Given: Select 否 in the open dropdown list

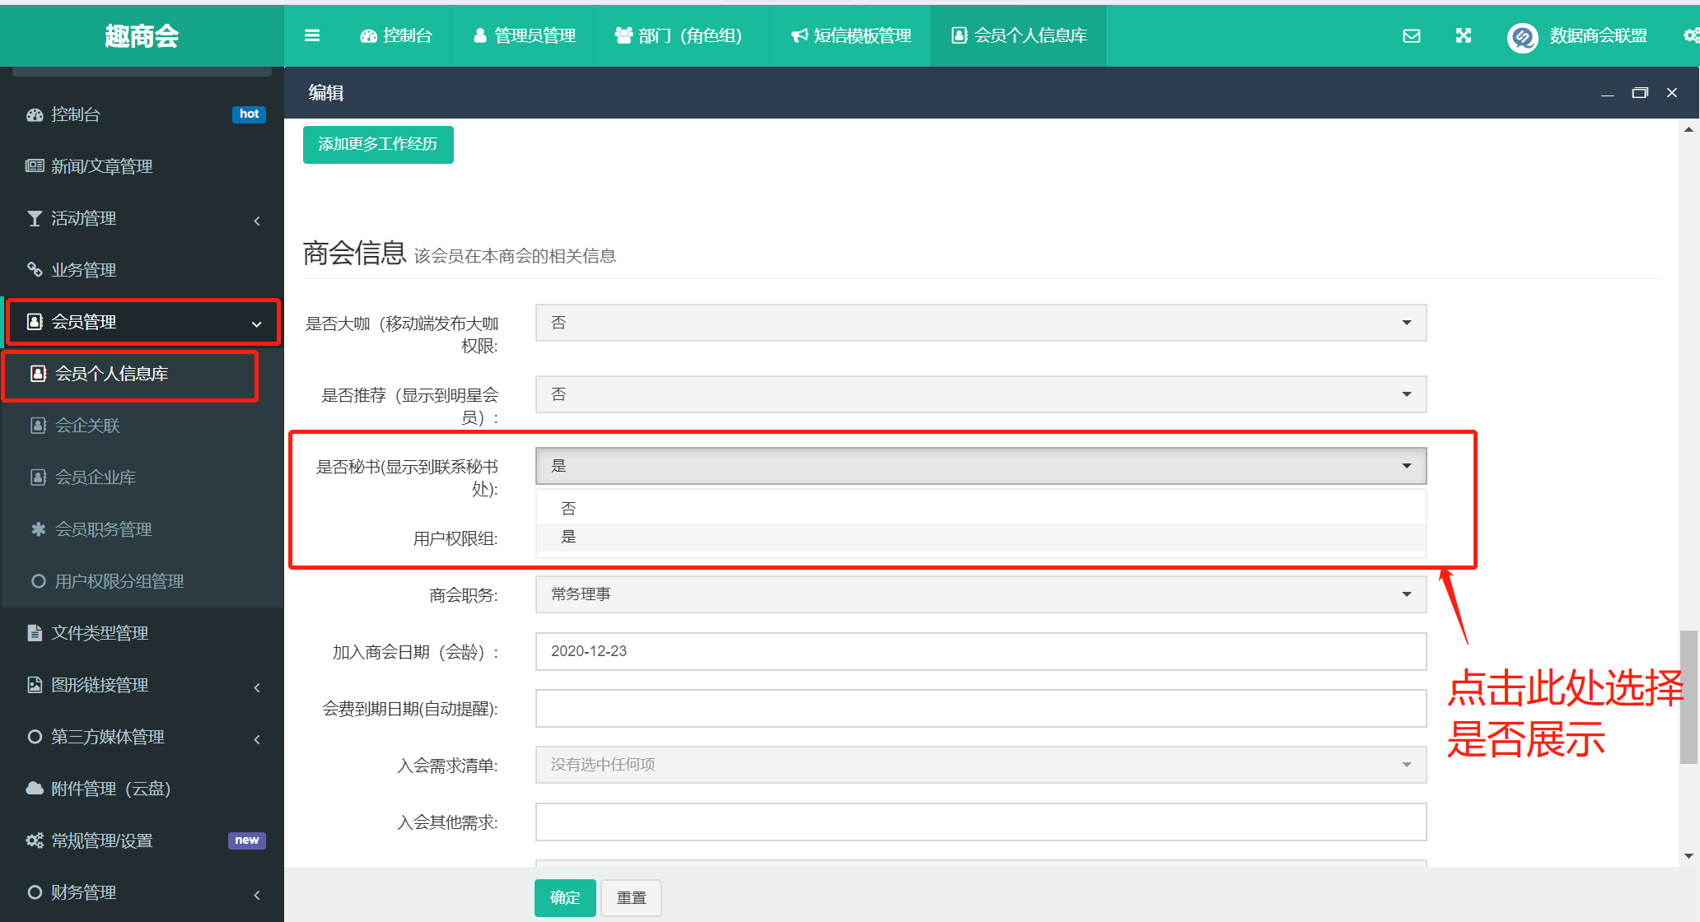Looking at the screenshot, I should click(x=568, y=509).
